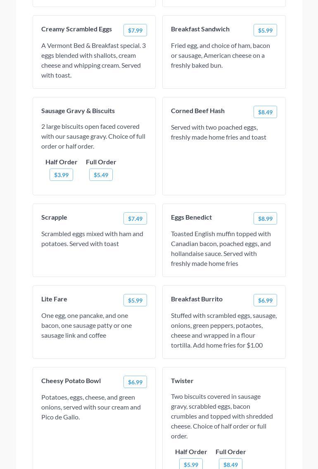
Task: Click the Creamy Scrambled Eggs $7.99 price button
Action: 135,30
